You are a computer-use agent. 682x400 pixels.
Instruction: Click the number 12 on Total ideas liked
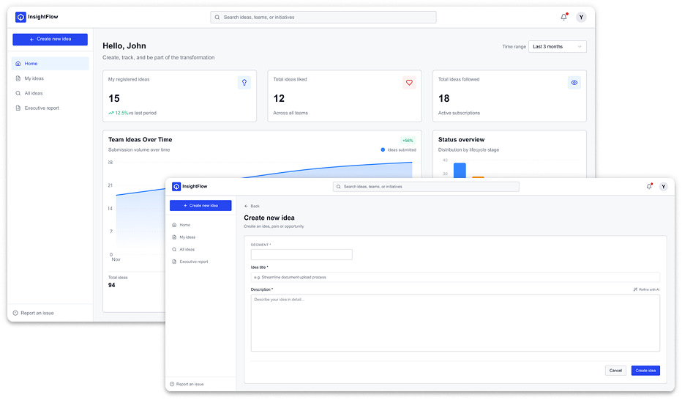point(279,98)
